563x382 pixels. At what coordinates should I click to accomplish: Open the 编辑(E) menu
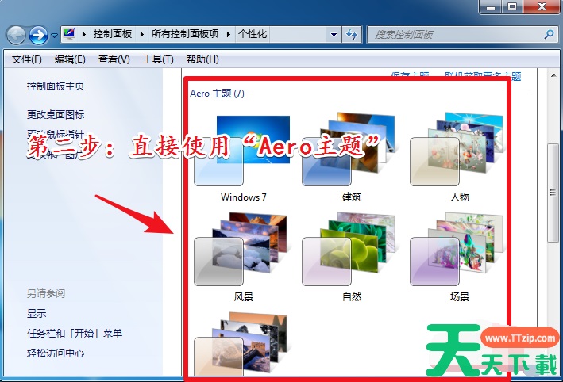[70, 59]
